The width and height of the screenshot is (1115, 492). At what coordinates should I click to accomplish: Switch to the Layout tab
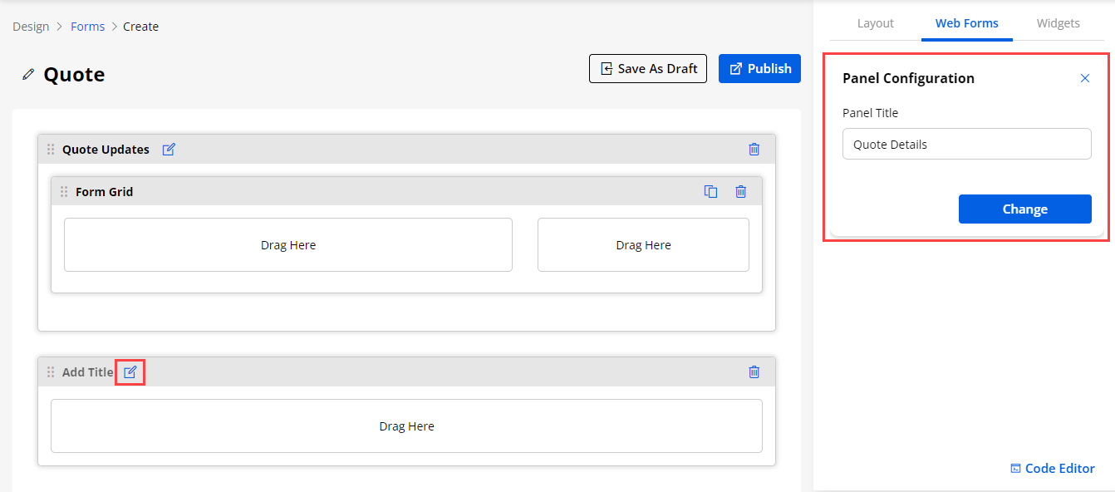(x=875, y=23)
